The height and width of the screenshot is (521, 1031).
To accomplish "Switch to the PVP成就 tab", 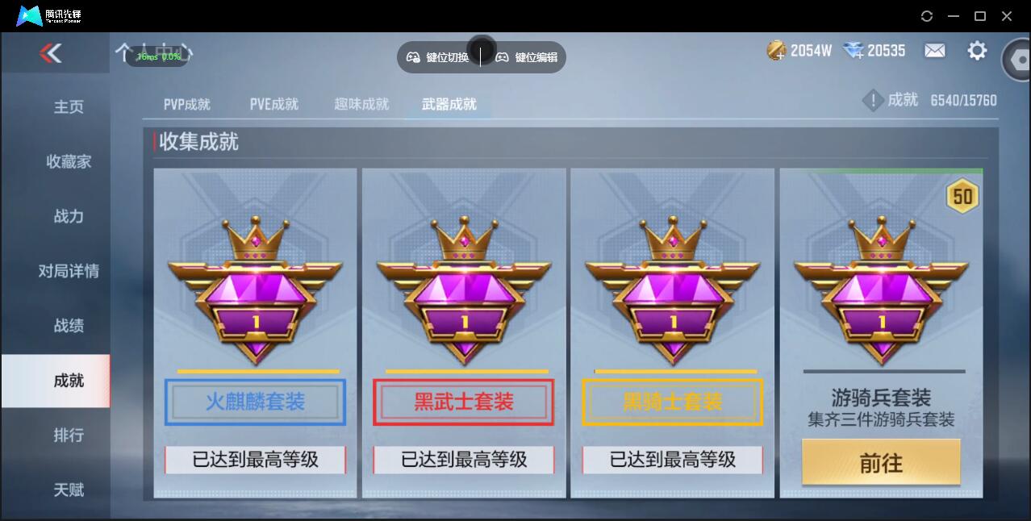I will click(x=187, y=104).
